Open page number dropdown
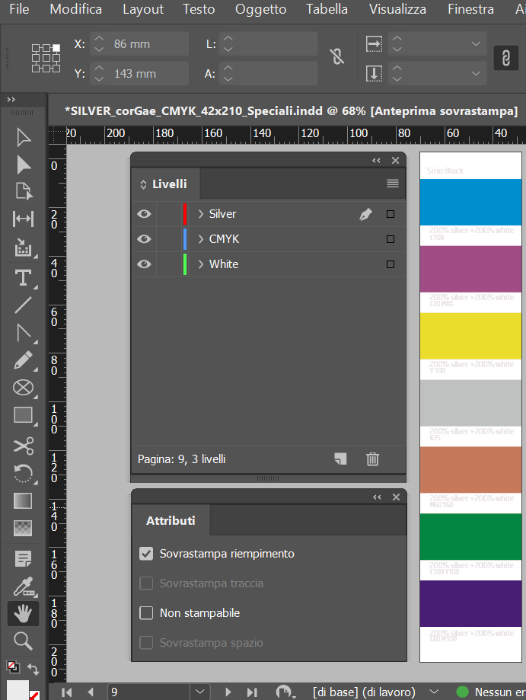 tap(200, 692)
